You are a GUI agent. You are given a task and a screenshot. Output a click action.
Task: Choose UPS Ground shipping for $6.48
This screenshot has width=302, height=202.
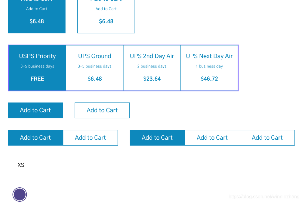coord(94,68)
